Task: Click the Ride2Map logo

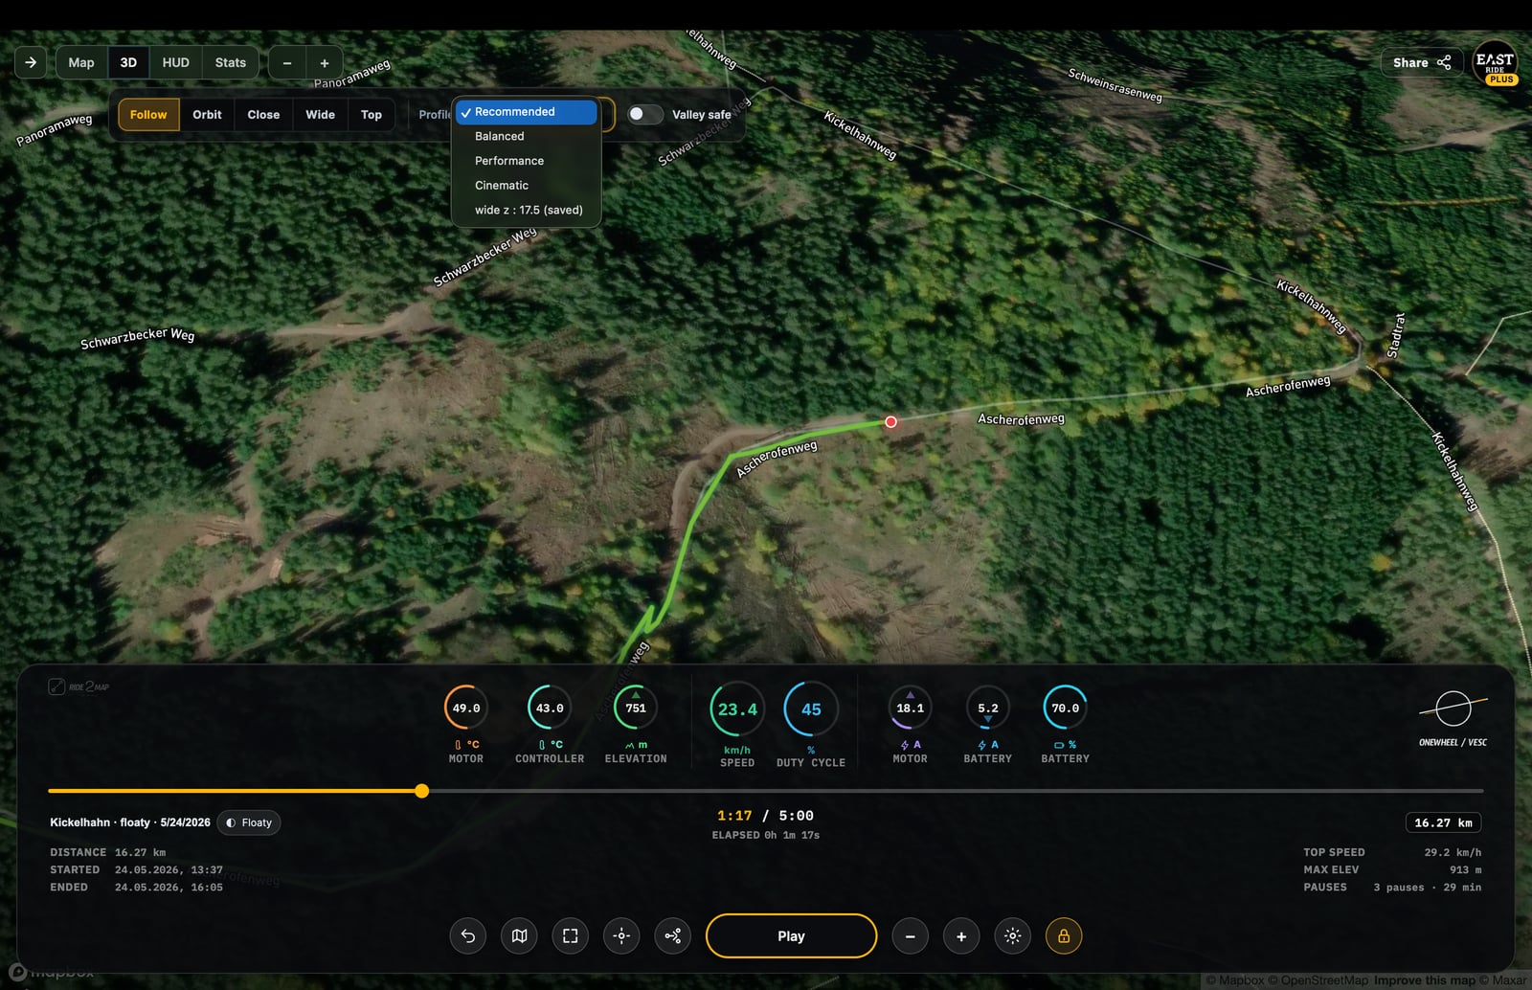Action: (79, 686)
